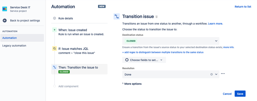Clear the Resolution value with the x icon
Viewport: 257px width, 101px height.
212,74
